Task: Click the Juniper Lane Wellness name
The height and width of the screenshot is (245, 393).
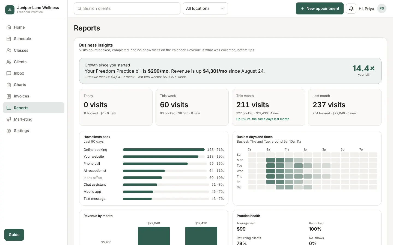Action: point(38,8)
